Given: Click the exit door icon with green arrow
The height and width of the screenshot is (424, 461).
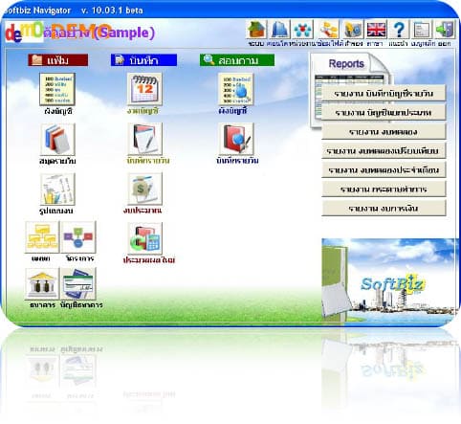Looking at the screenshot, I should [445, 30].
